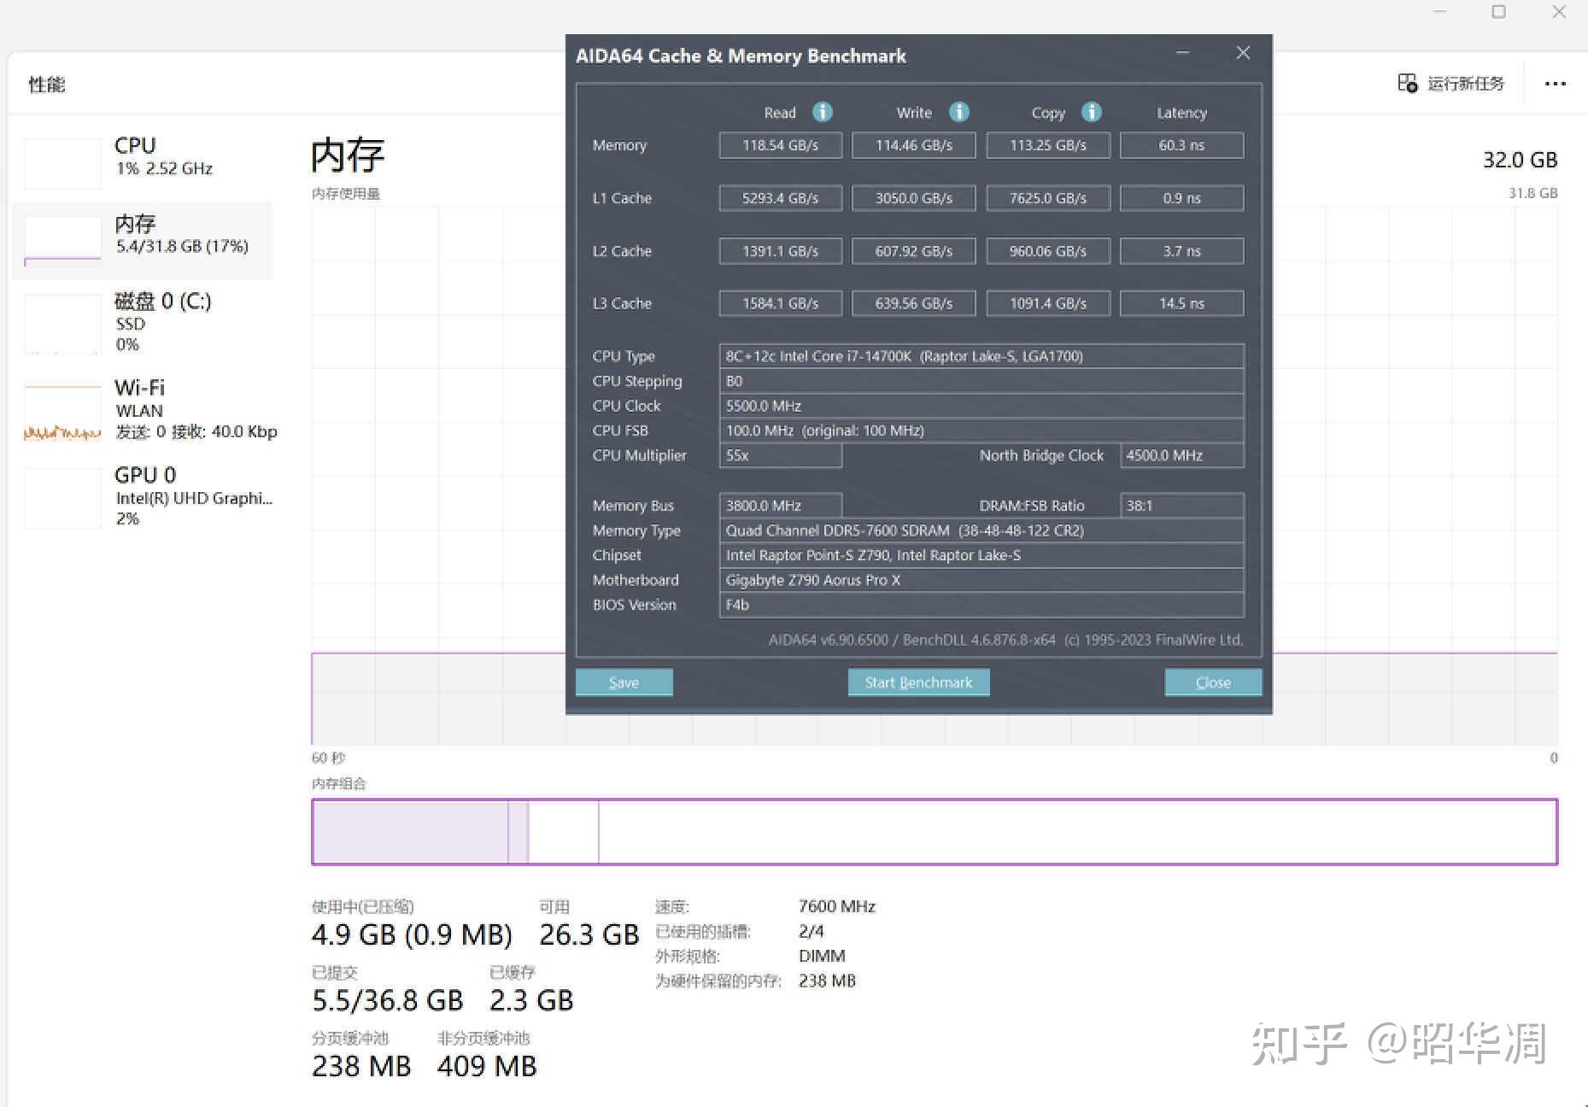
Task: Click North Bridge Clock field 4500.0 MHz
Action: pos(1181,455)
